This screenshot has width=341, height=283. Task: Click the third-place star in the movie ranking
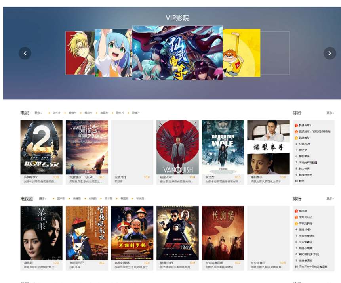pos(296,138)
